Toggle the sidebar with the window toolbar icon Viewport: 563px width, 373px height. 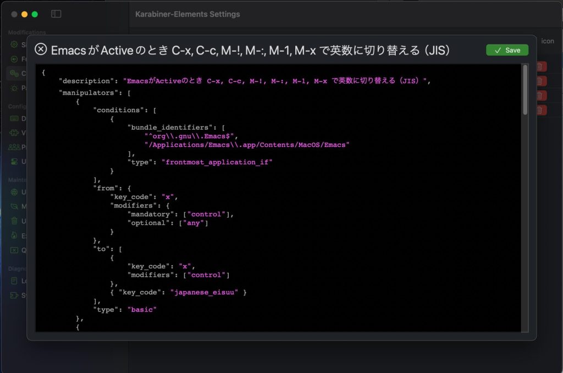point(56,14)
